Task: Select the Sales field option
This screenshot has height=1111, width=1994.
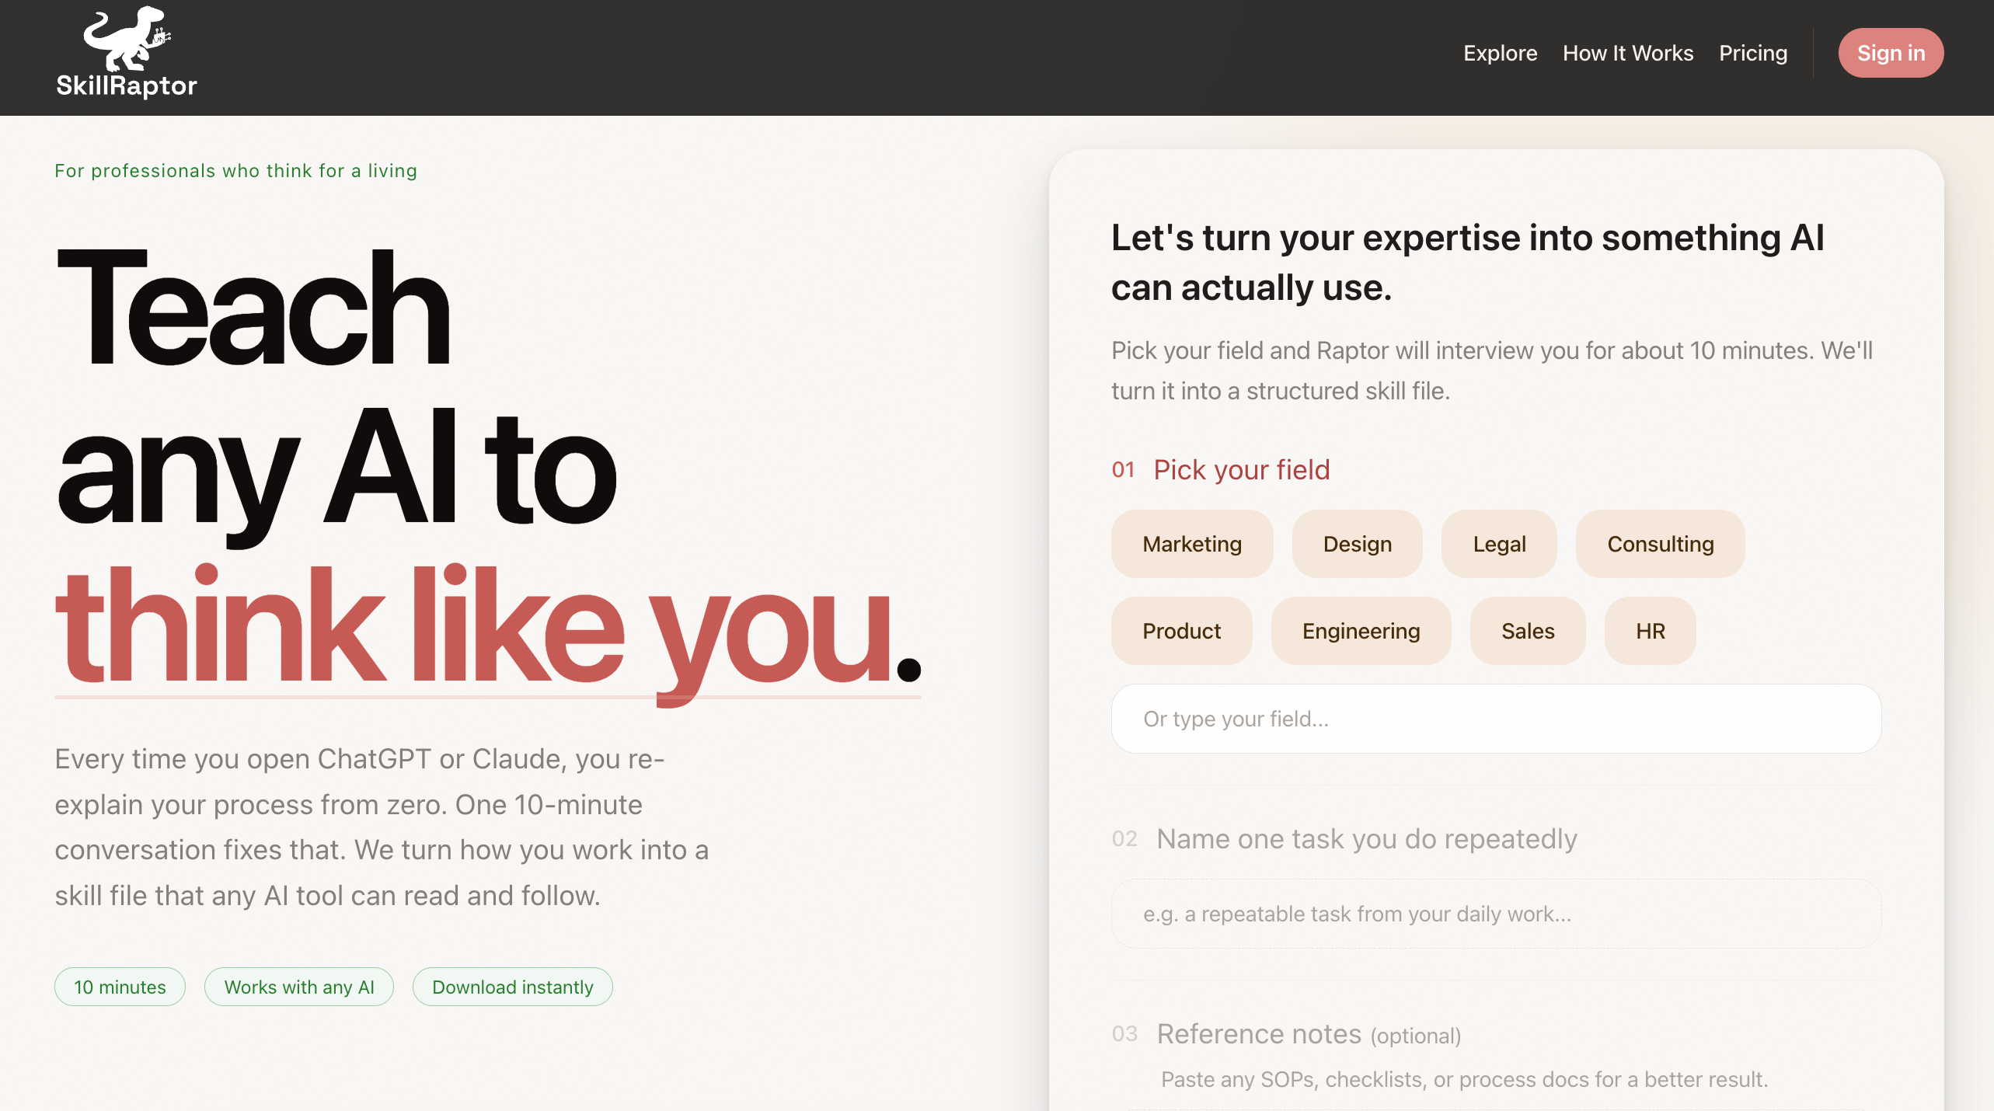Action: 1528,631
